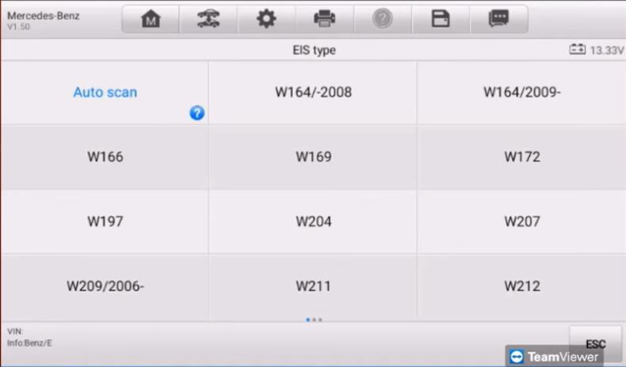Pick the W209/2006- option

pyautogui.click(x=105, y=286)
